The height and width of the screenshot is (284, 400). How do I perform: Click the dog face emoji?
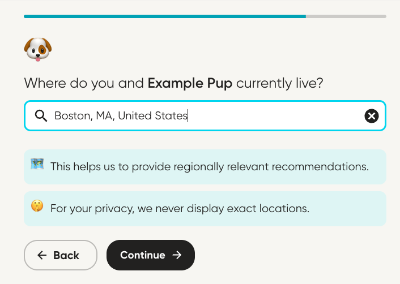(x=38, y=49)
